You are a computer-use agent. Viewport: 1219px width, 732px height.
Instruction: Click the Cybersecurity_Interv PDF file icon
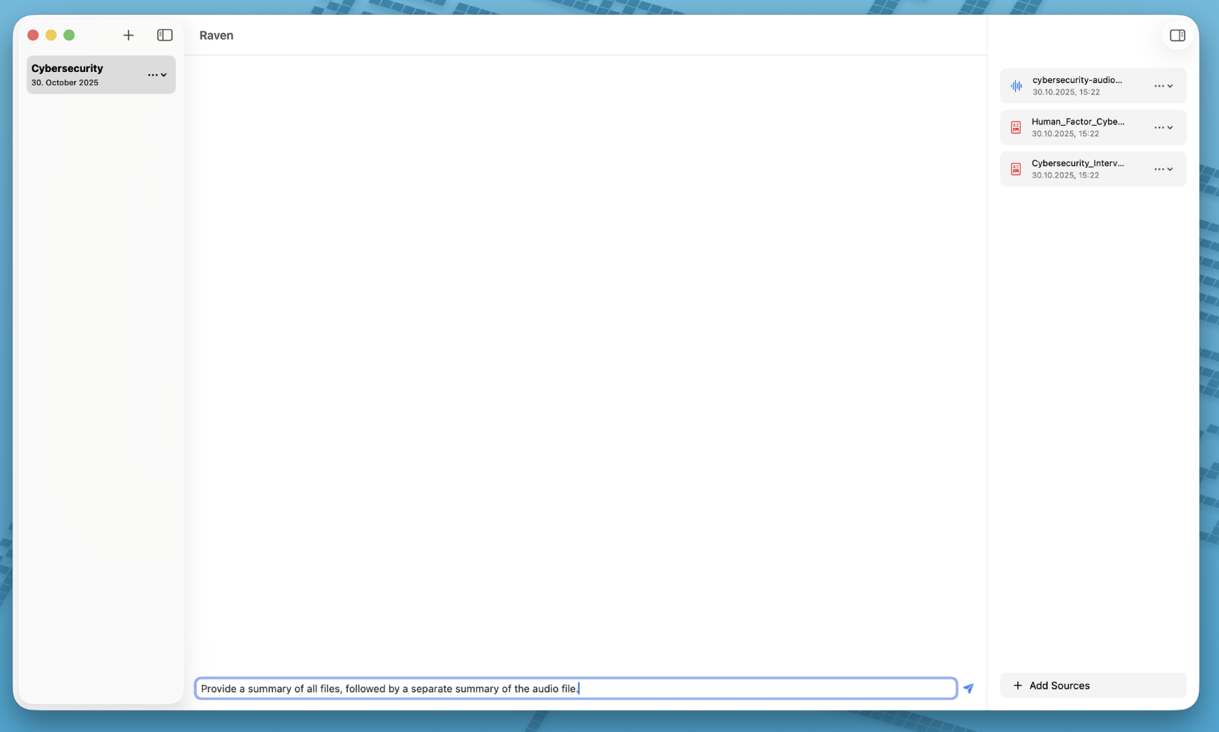tap(1016, 170)
